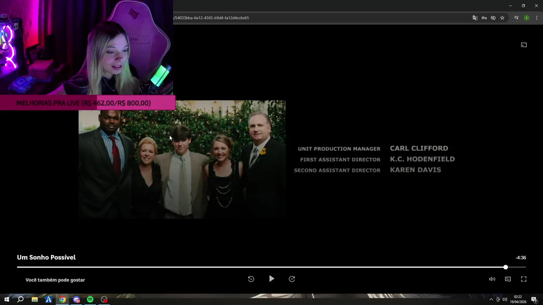
Task: Click the remaining time -4:36
Action: tap(521, 258)
